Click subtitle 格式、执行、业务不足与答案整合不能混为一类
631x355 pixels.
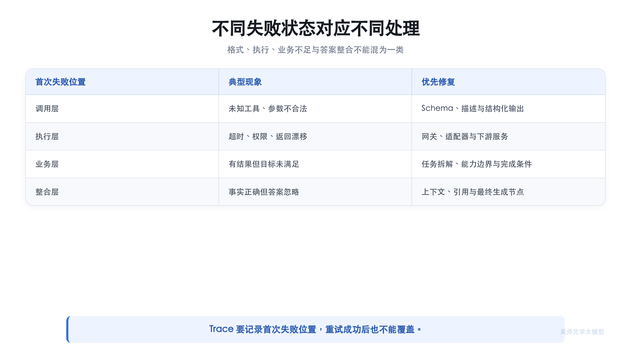tap(315, 50)
